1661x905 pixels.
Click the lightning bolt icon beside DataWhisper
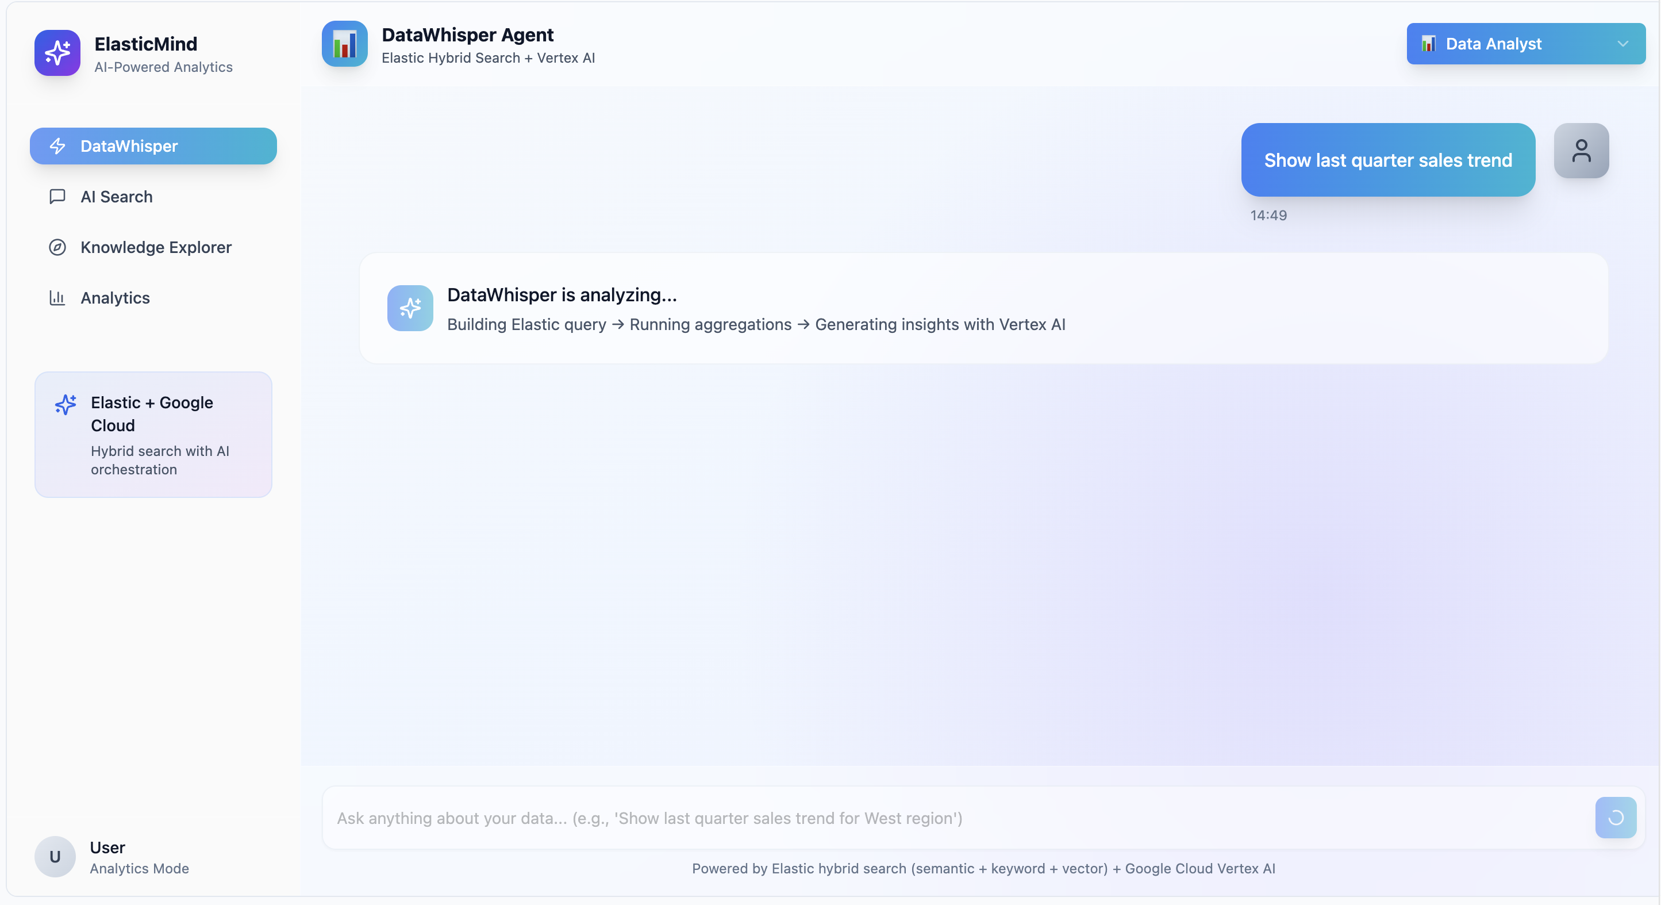(x=57, y=146)
